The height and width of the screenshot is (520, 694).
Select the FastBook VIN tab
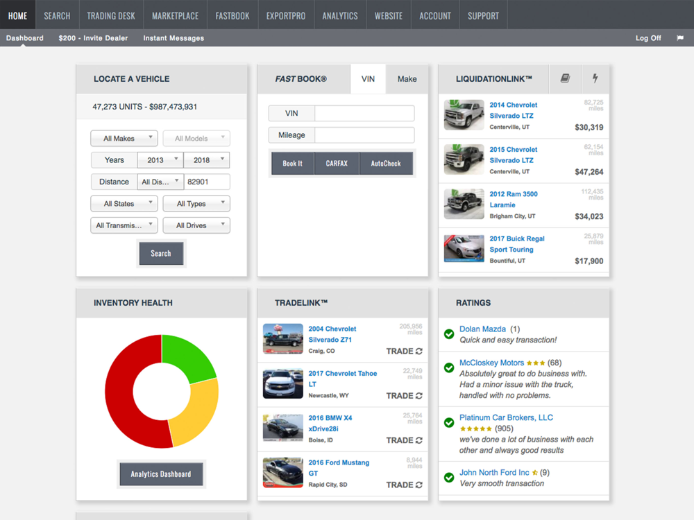pyautogui.click(x=368, y=79)
